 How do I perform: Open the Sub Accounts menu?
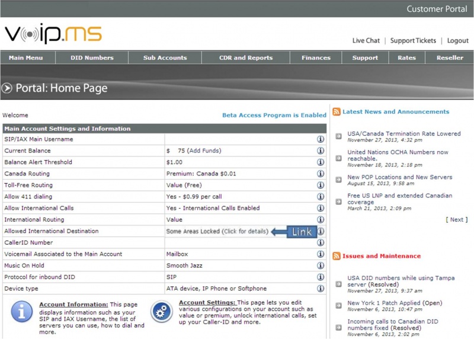(165, 57)
